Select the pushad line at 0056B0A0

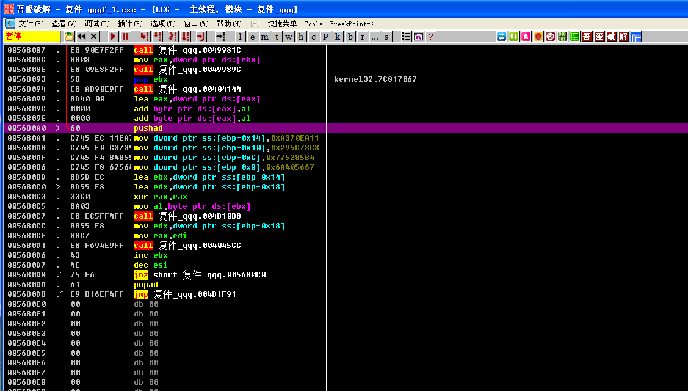tap(346, 128)
